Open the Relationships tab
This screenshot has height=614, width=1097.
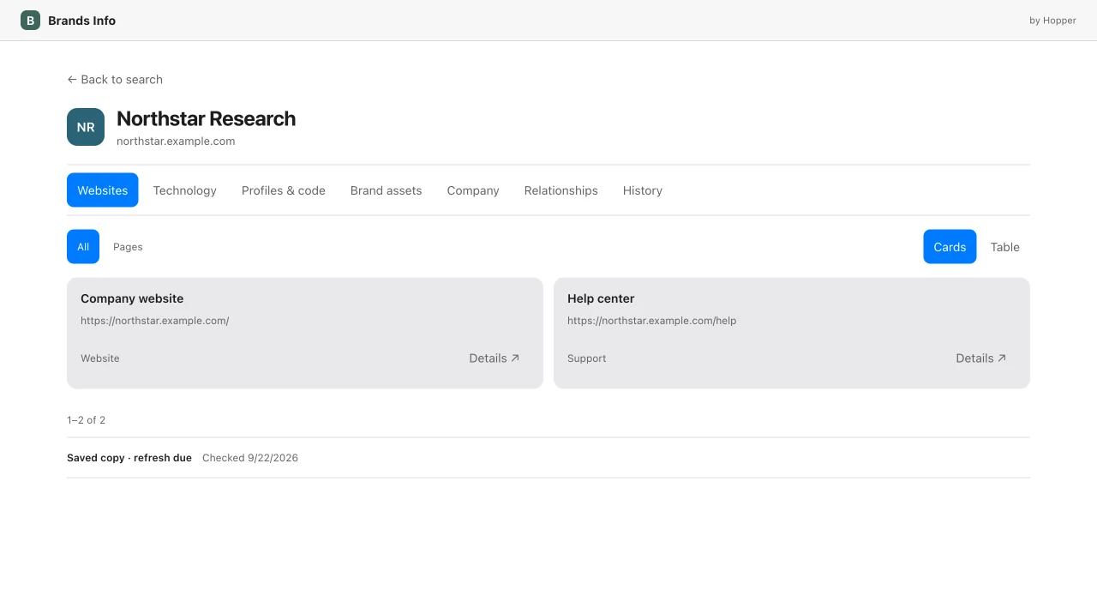click(x=561, y=190)
